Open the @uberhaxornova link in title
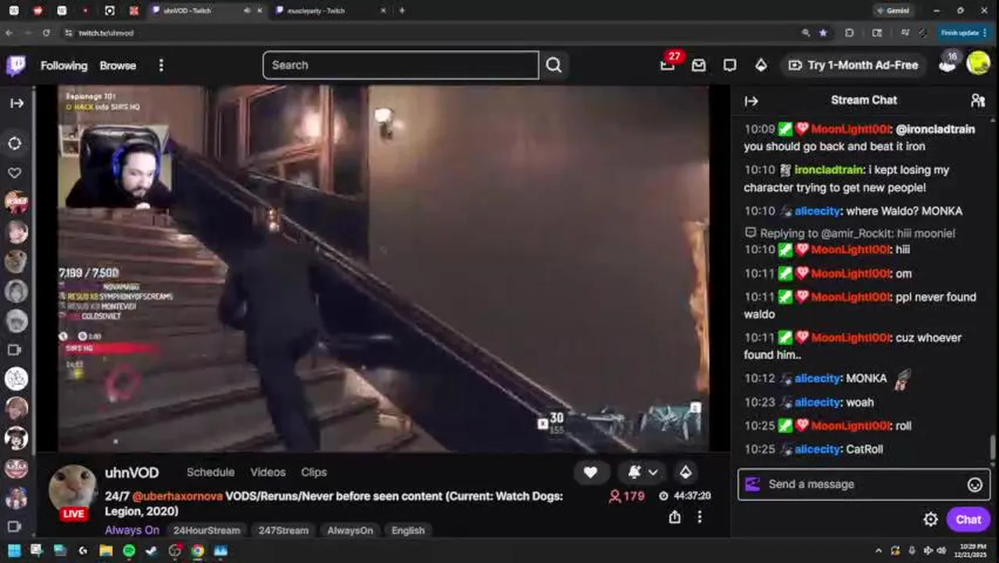 (177, 497)
